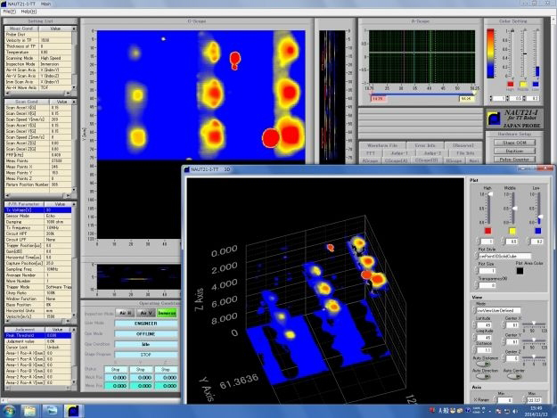The image size is (557, 418).
Task: Click the NAUT21-I Japan Probe logo
Action: pyautogui.click(x=519, y=117)
